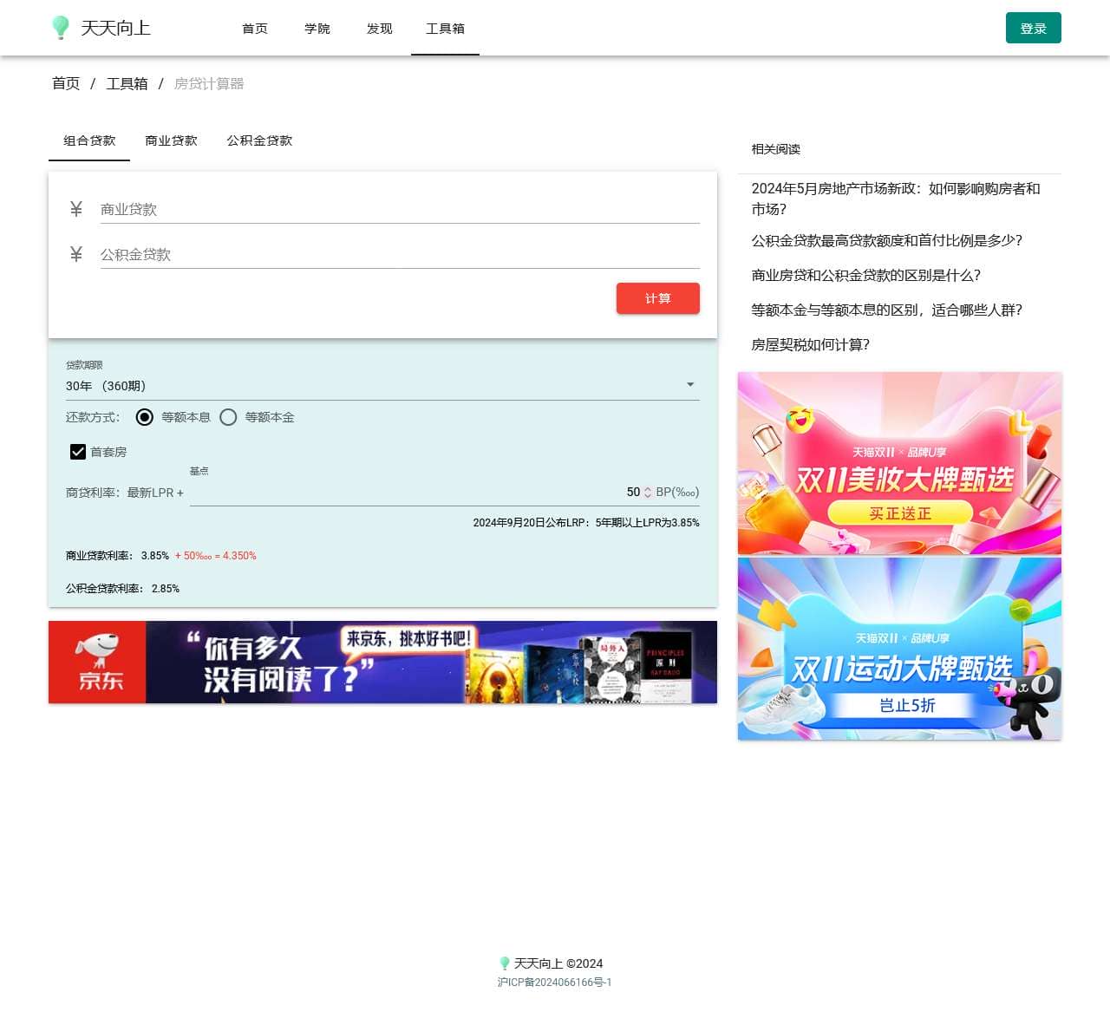Click the green 登录 button
Image resolution: width=1110 pixels, height=1012 pixels.
click(x=1034, y=28)
